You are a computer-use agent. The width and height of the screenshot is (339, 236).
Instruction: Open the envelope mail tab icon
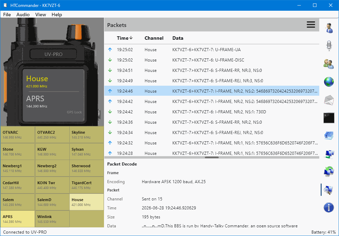pos(329,100)
